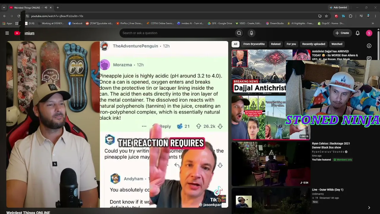Screen dimensions: 380x214
Task: Click the Weirdest Things ONLINE video title
Action: point(28,213)
